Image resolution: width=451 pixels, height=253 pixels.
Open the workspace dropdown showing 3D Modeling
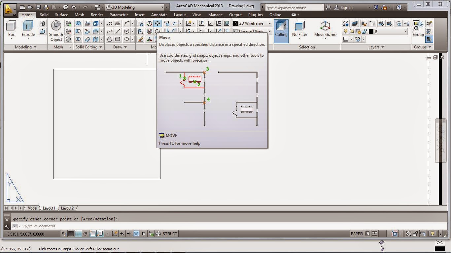tap(161, 7)
